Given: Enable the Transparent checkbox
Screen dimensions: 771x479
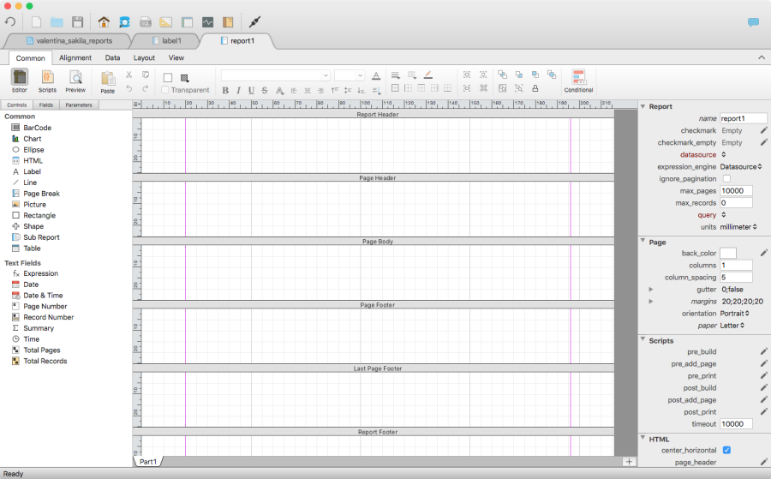Looking at the screenshot, I should [x=165, y=90].
